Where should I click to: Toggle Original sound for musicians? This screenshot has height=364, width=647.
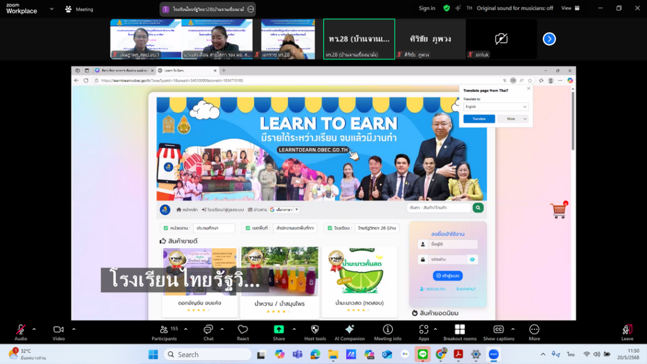click(x=514, y=8)
